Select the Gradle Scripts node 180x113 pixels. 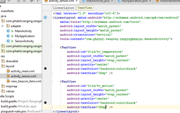point(7,96)
